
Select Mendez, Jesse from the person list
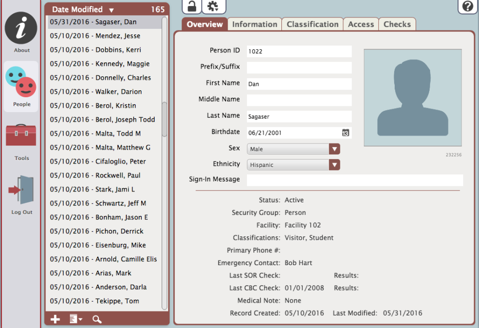(95, 36)
